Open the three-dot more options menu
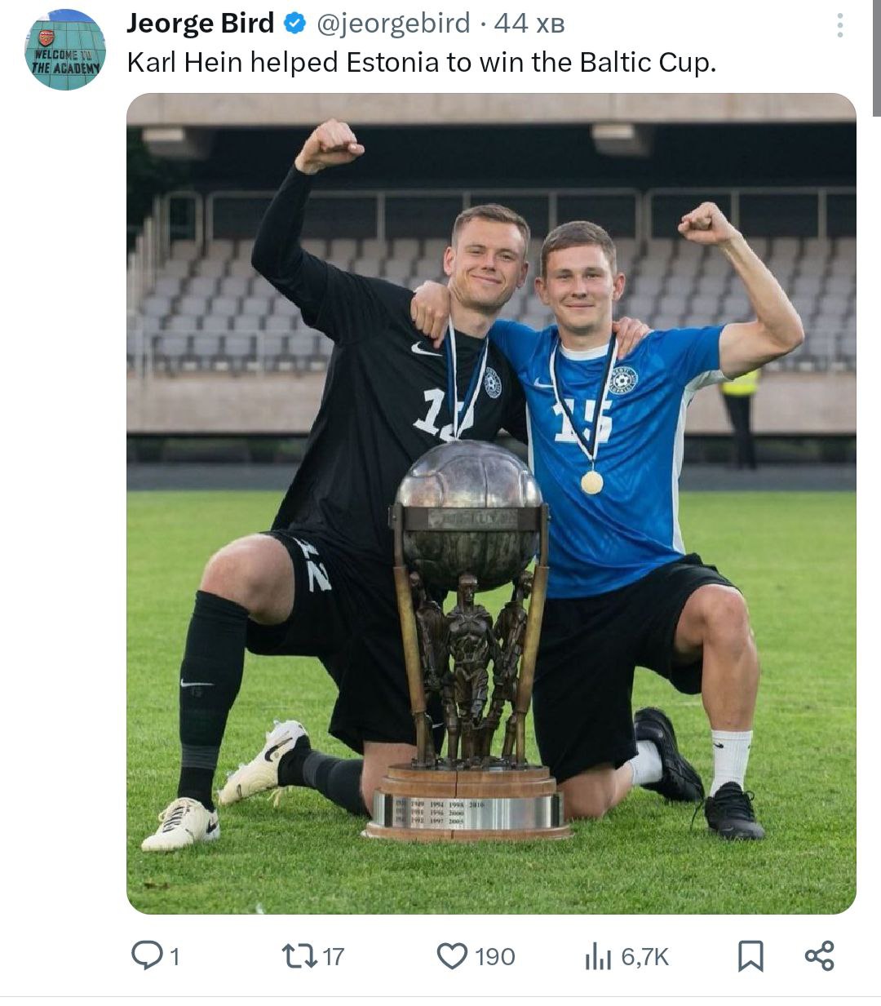Image resolution: width=881 pixels, height=1006 pixels. pyautogui.click(x=839, y=25)
